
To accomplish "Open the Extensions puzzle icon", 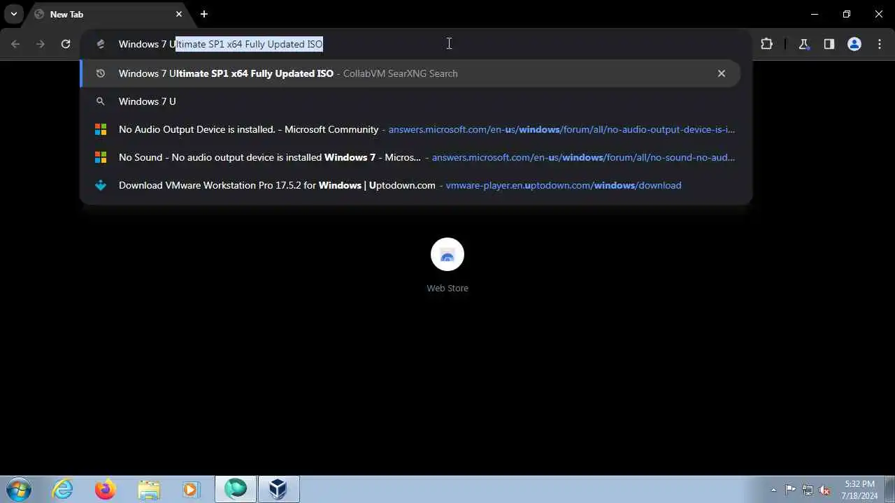I will (766, 44).
